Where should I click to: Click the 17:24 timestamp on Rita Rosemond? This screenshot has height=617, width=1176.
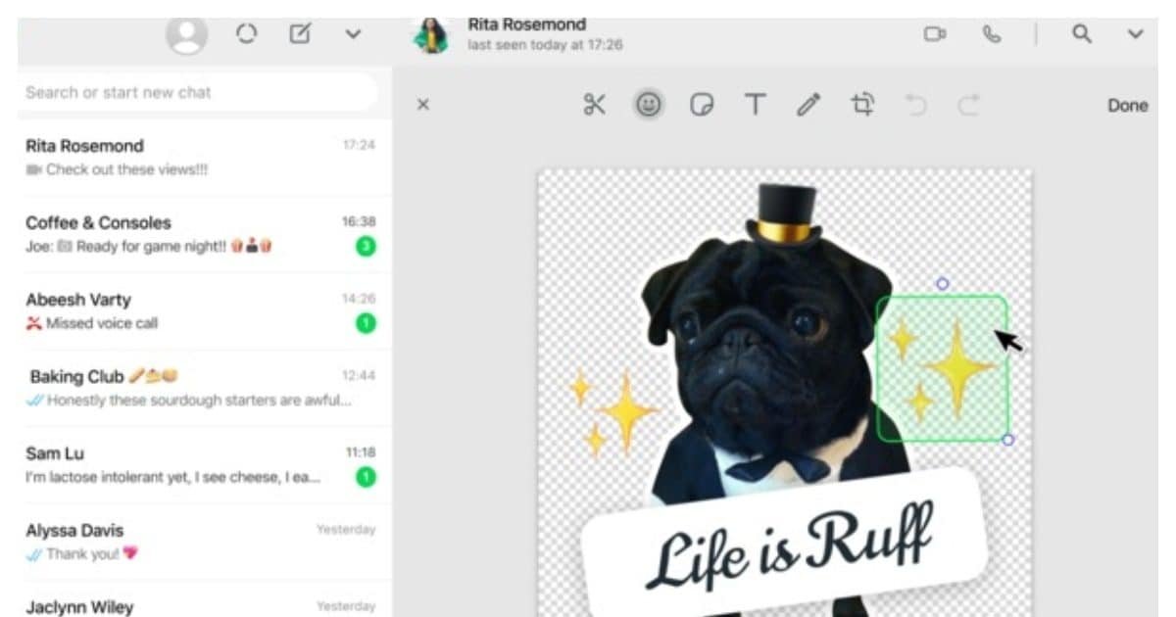pyautogui.click(x=359, y=145)
